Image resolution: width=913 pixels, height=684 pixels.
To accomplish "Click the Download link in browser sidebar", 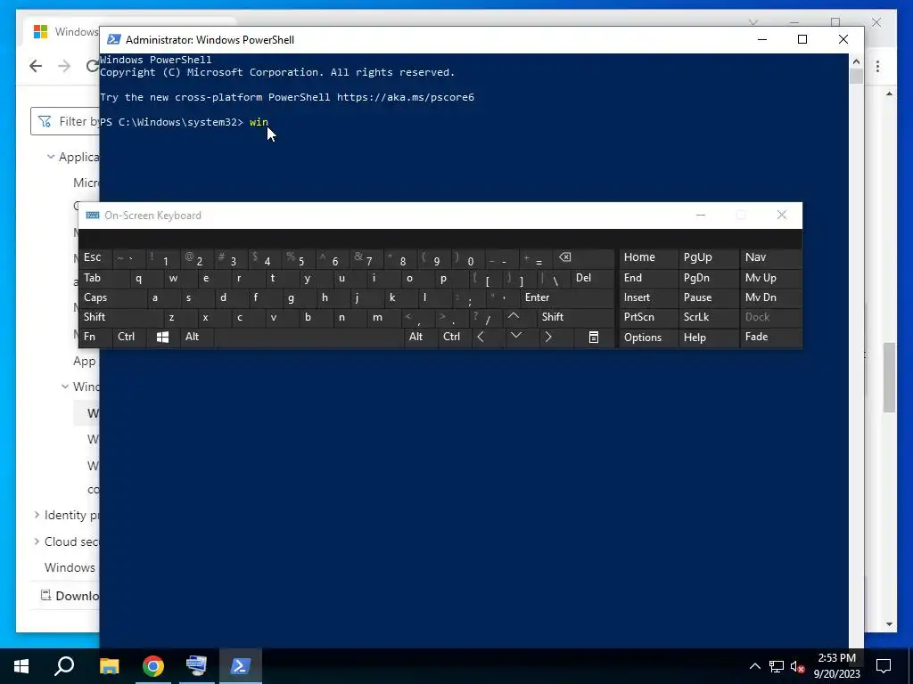I will point(70,596).
